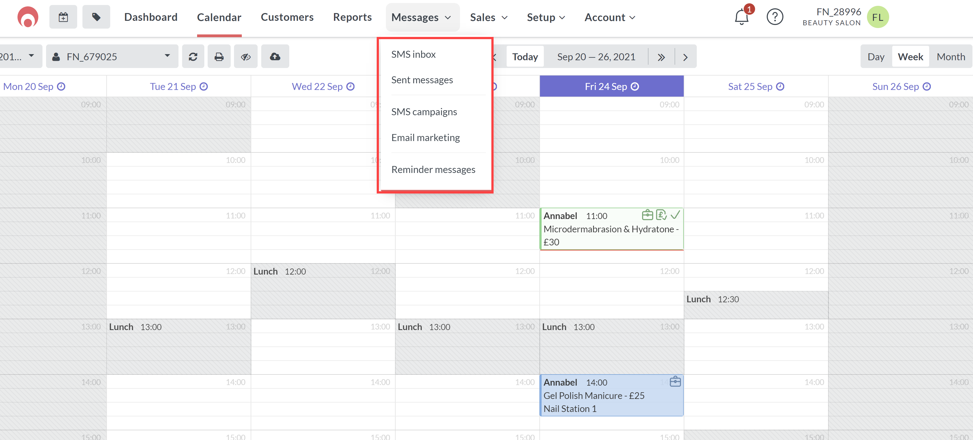The height and width of the screenshot is (440, 973).
Task: Toggle the hidden-items eye icon
Action: coord(246,57)
